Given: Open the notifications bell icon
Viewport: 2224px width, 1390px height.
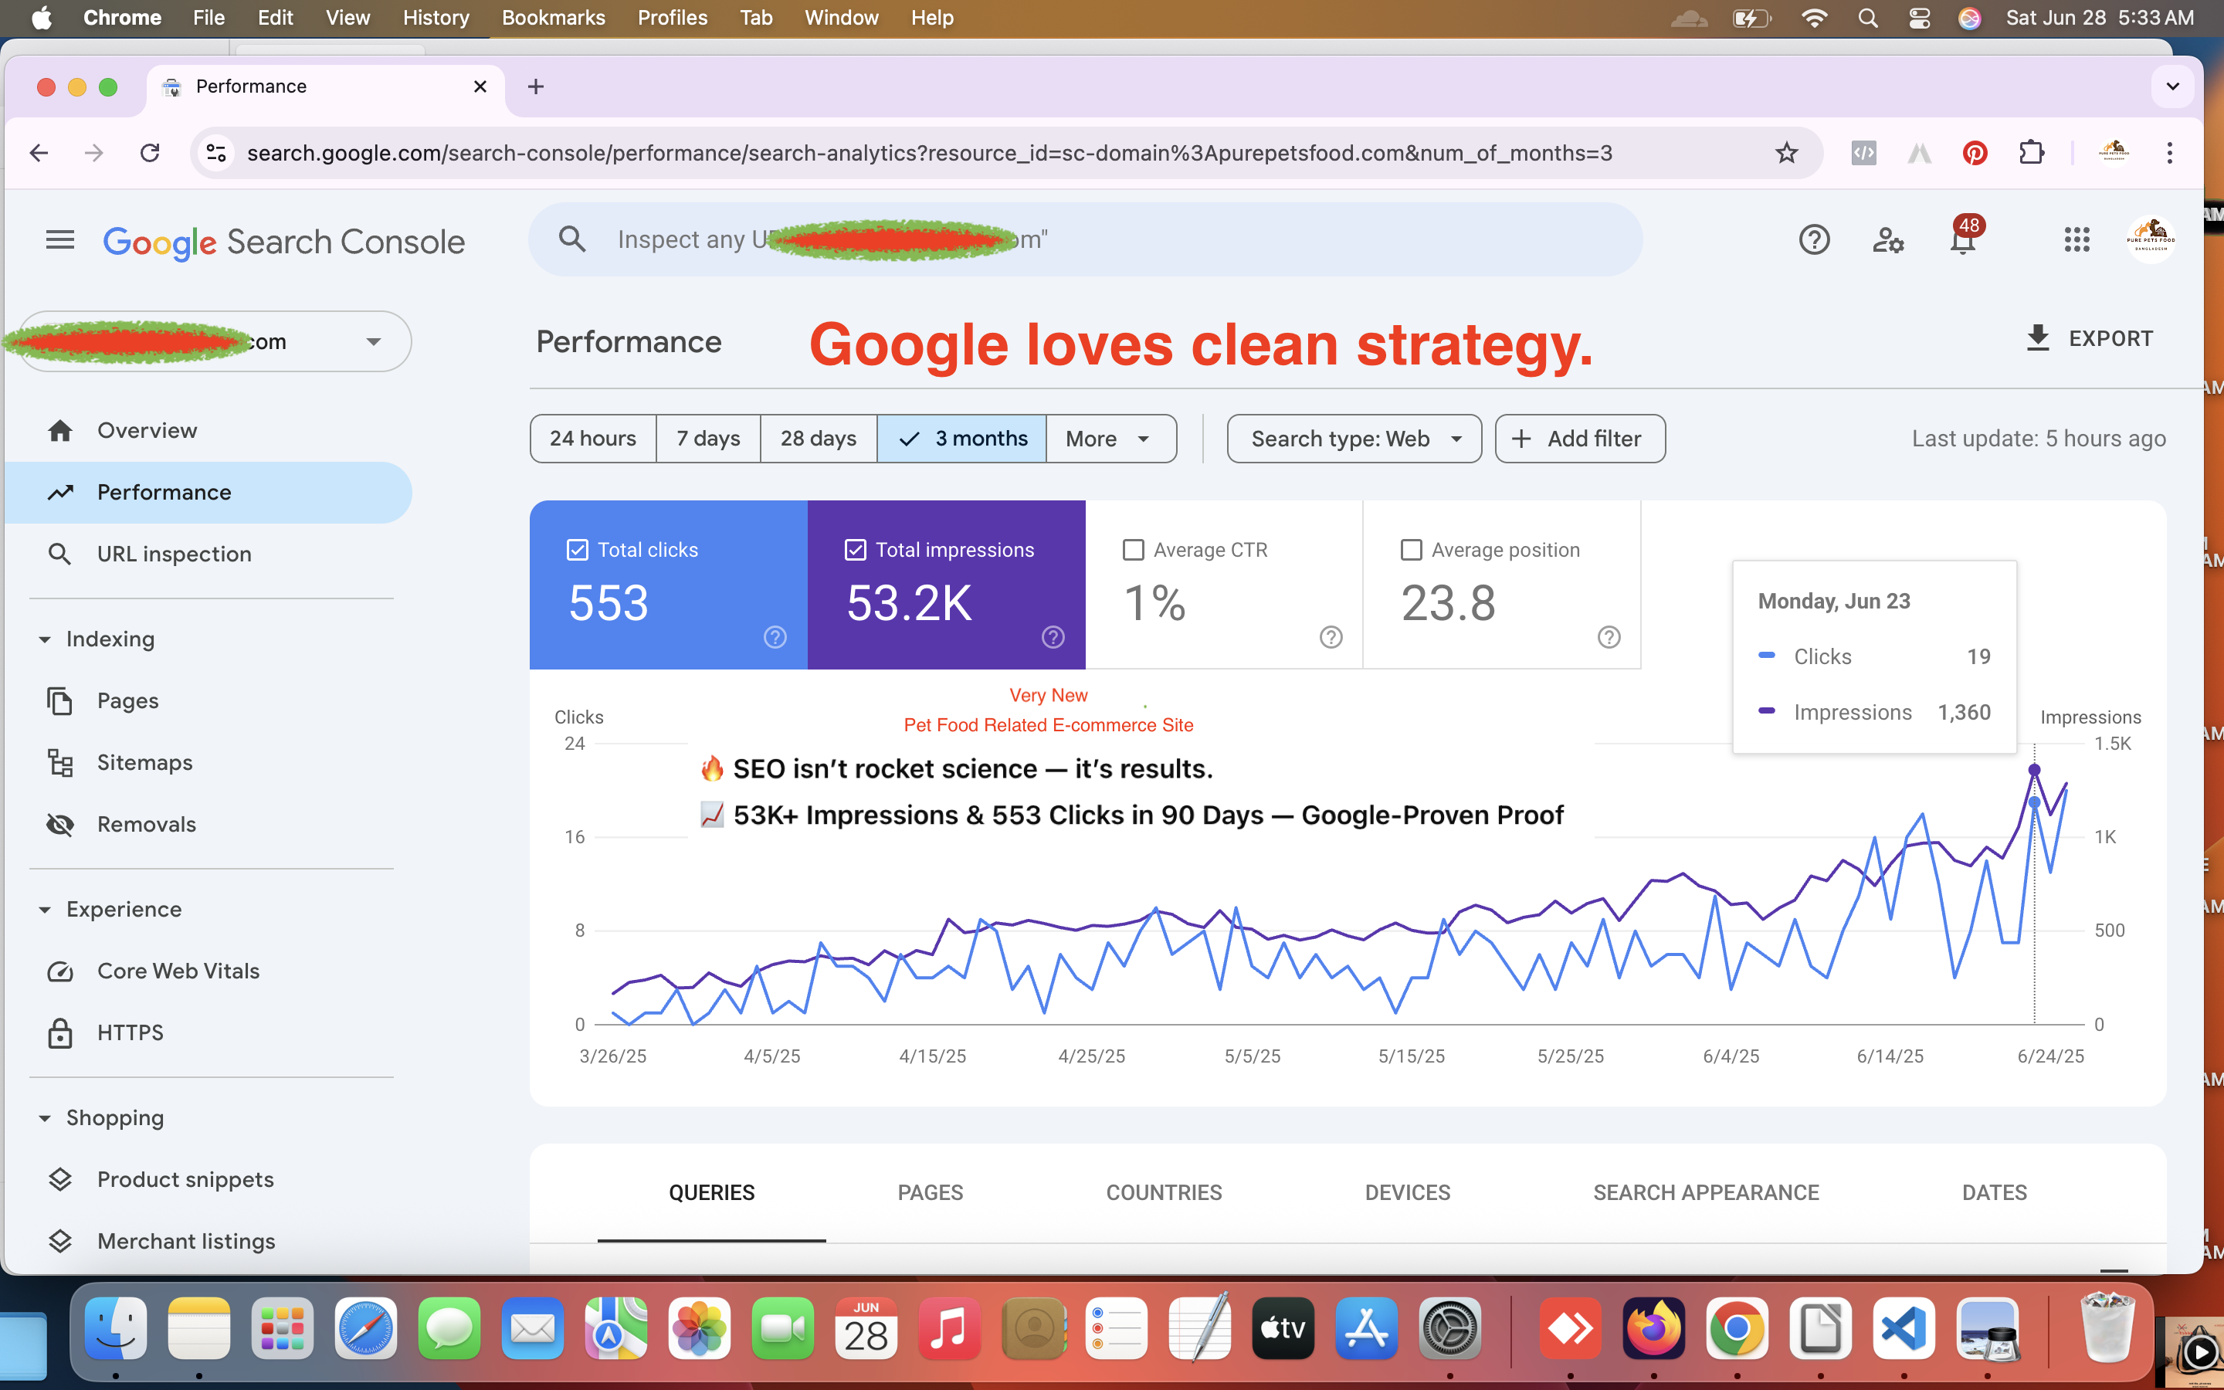Looking at the screenshot, I should click(x=1962, y=241).
